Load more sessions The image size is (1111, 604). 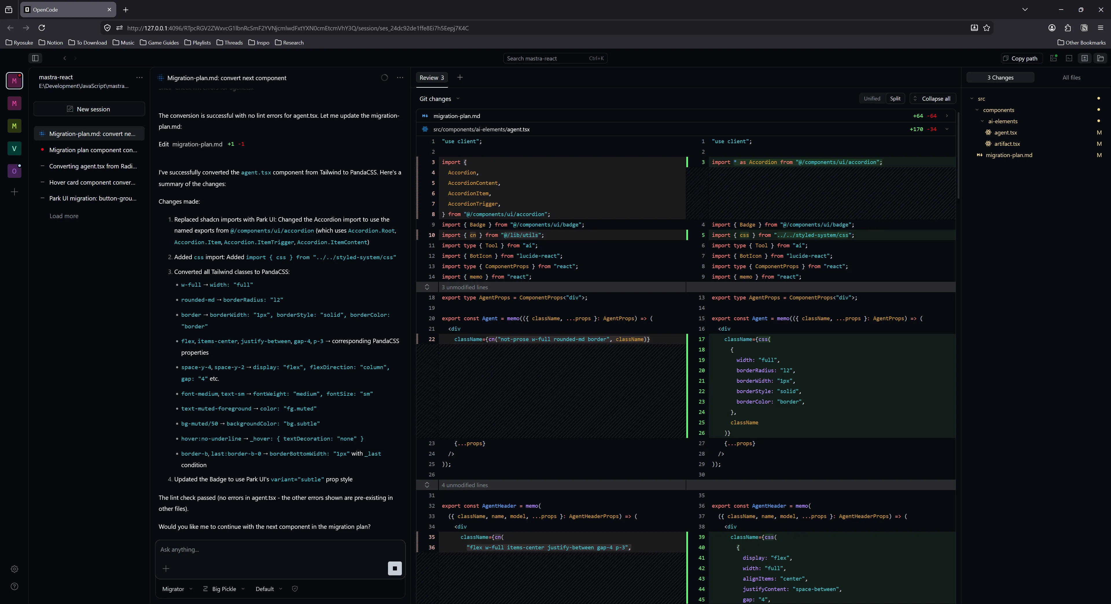[64, 216]
